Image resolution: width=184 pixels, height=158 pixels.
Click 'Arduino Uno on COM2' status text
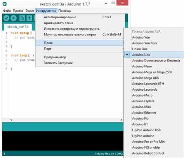pyautogui.click(x=108, y=154)
